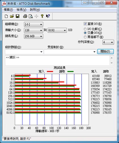The width and height of the screenshot is (119, 143).
Task: Print results using the printer icon
Action: tap(25, 16)
